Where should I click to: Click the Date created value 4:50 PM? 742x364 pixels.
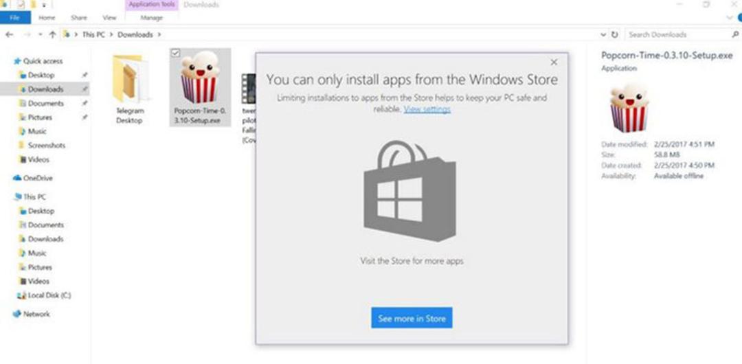pos(684,166)
